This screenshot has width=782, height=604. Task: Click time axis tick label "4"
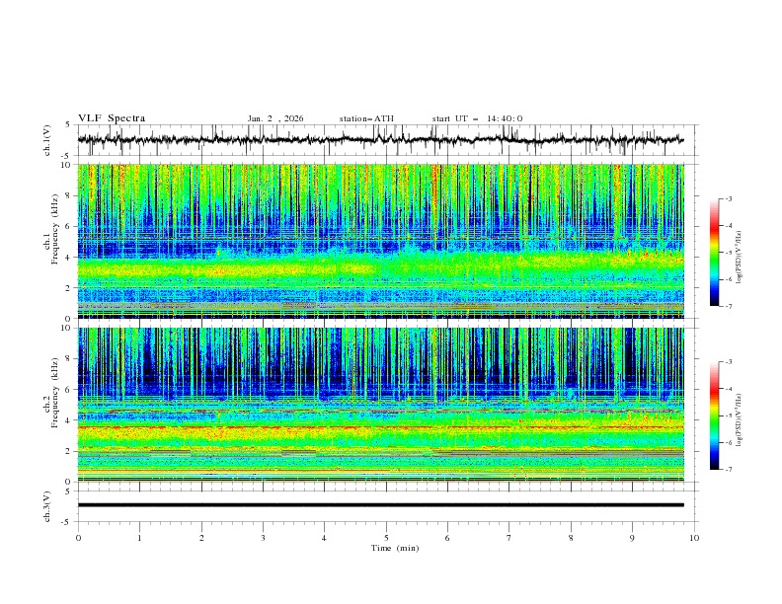tap(324, 538)
